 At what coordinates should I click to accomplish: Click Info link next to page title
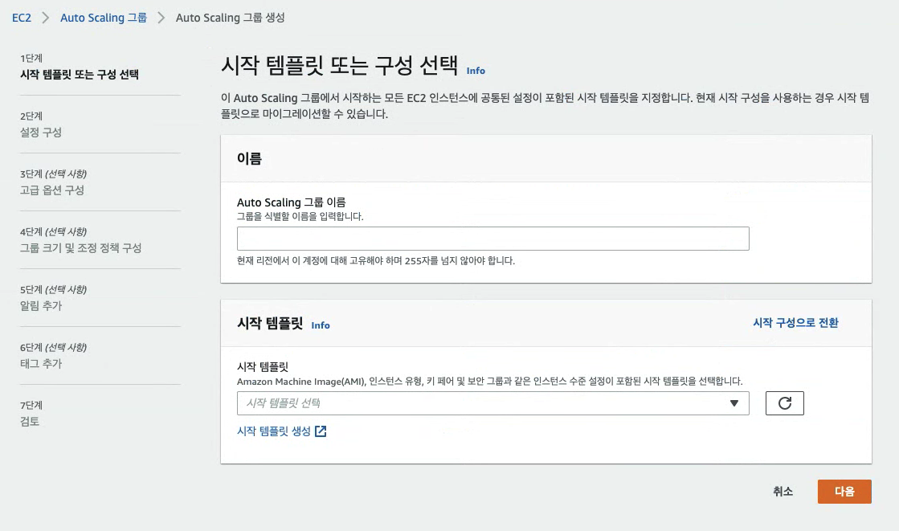476,71
